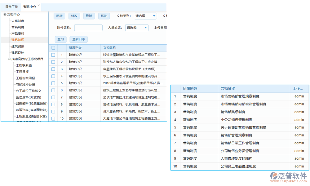Click the 新增 button
310x186 pixels.
pos(59,16)
